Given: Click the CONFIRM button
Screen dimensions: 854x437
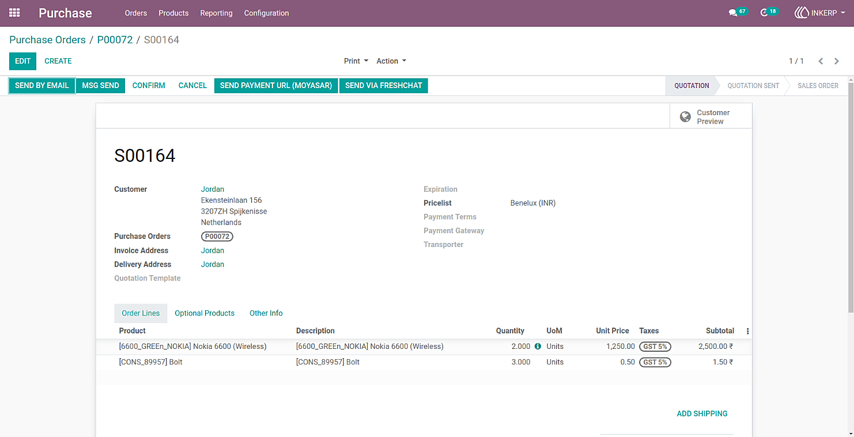Looking at the screenshot, I should click(x=149, y=85).
